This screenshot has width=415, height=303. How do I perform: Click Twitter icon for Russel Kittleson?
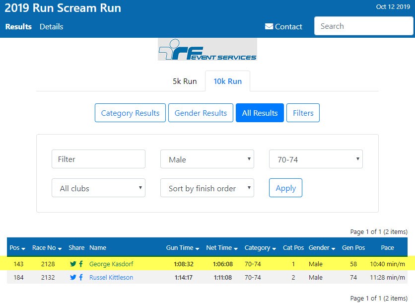click(x=73, y=278)
